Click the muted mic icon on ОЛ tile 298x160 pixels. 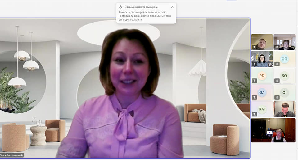coord(255,97)
